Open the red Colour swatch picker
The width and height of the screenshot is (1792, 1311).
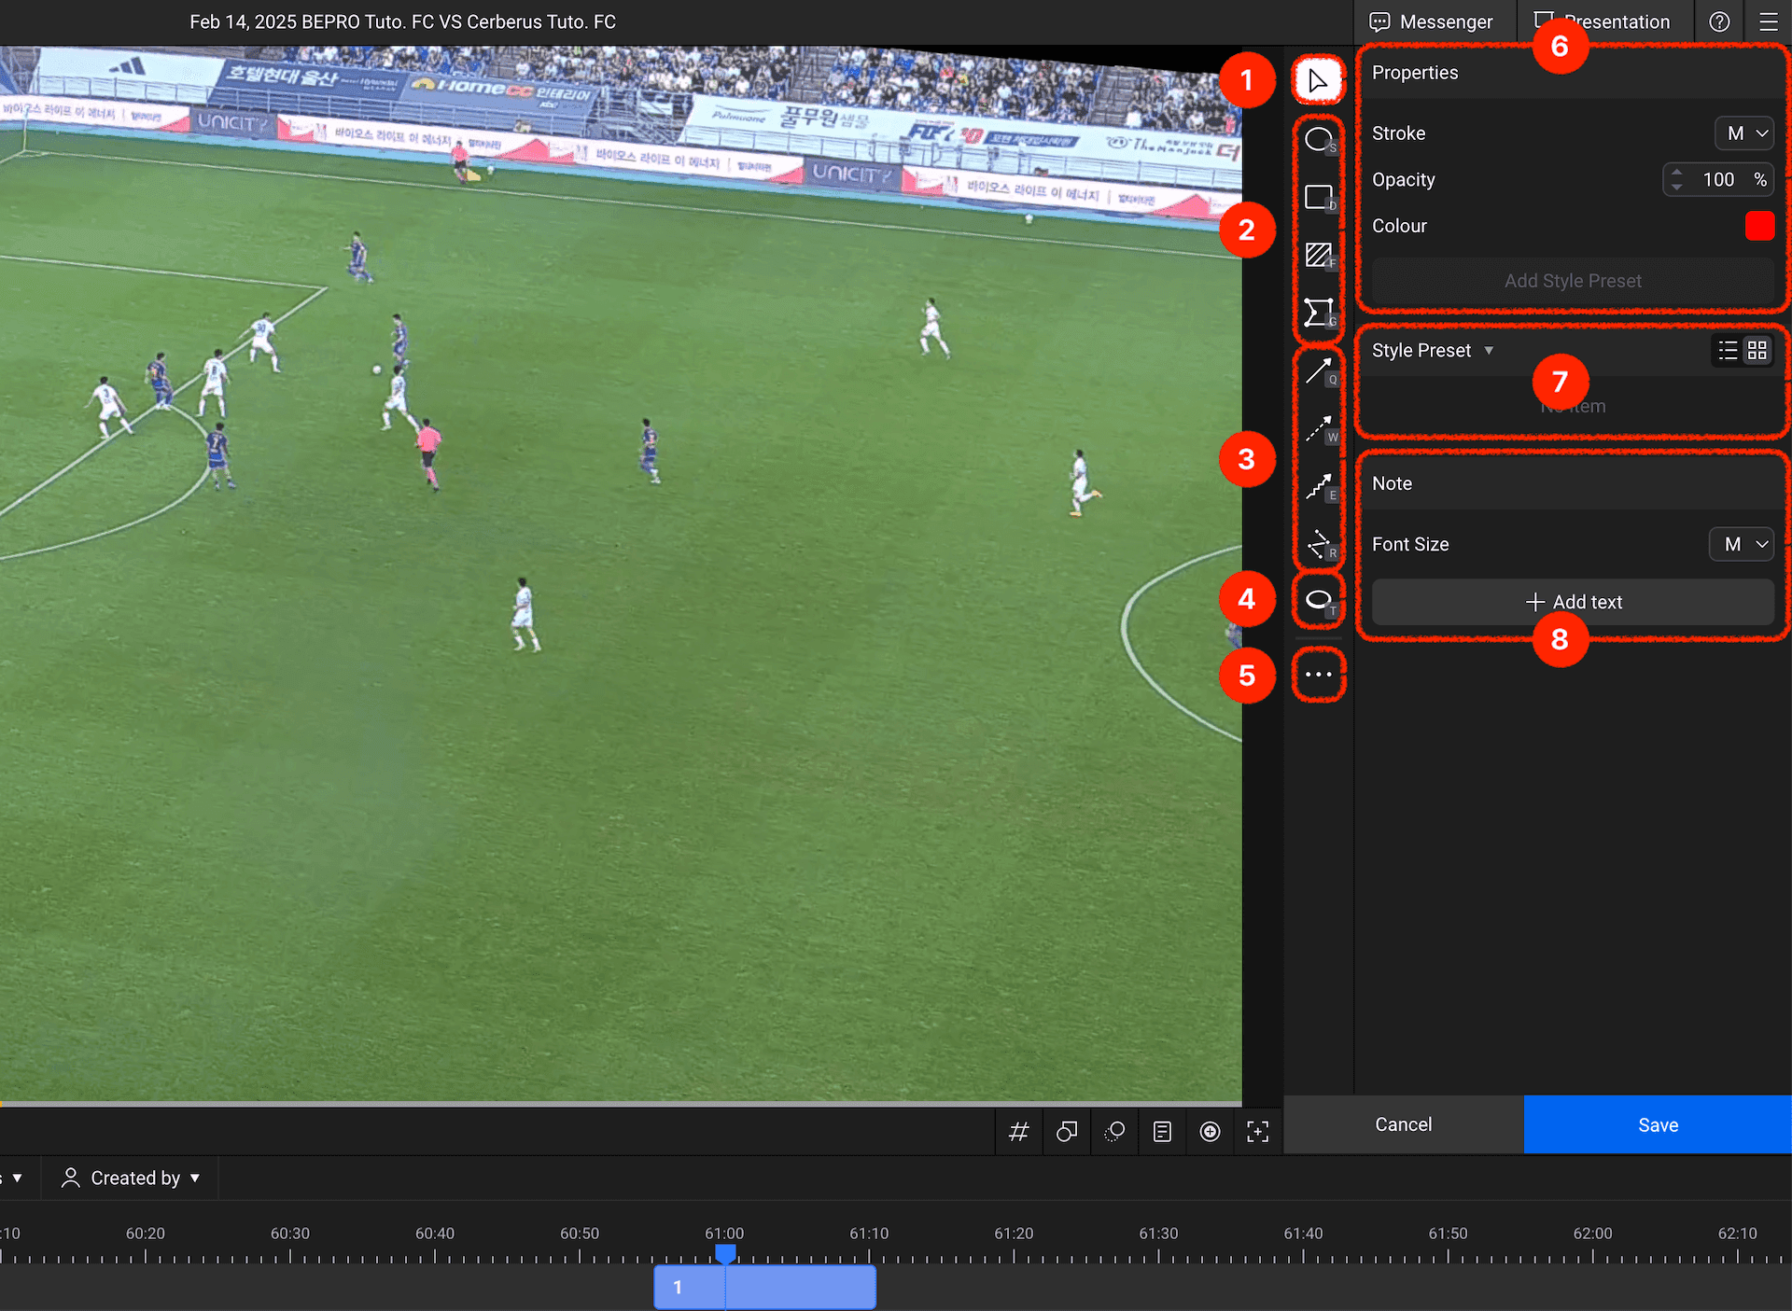[x=1759, y=226]
